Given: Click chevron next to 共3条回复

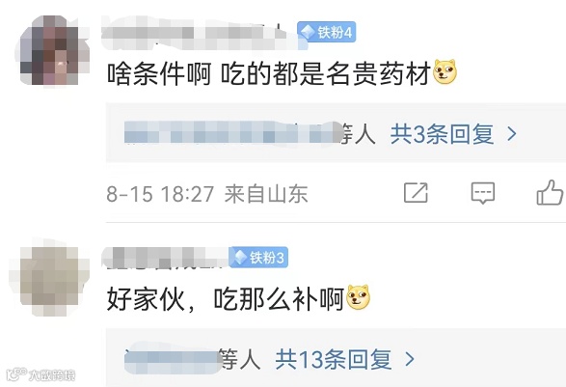Looking at the screenshot, I should click(x=512, y=134).
